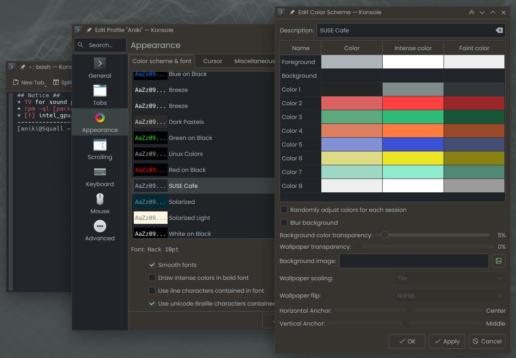516x358 pixels.
Task: Select the White on Black color scheme
Action: tap(204, 234)
